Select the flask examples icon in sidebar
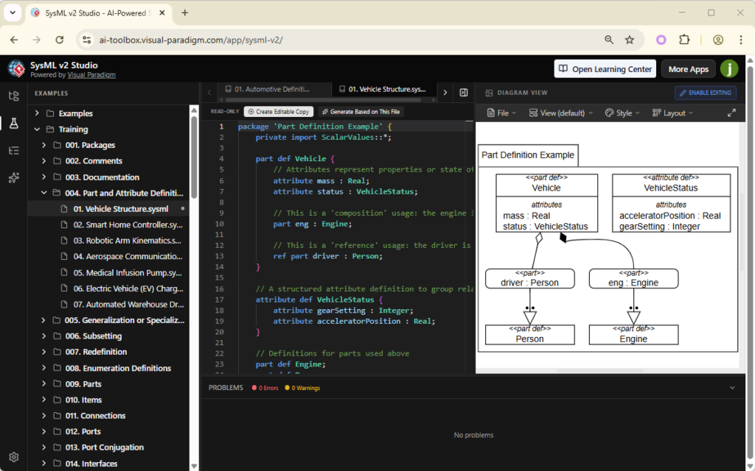This screenshot has width=755, height=471. tap(14, 123)
